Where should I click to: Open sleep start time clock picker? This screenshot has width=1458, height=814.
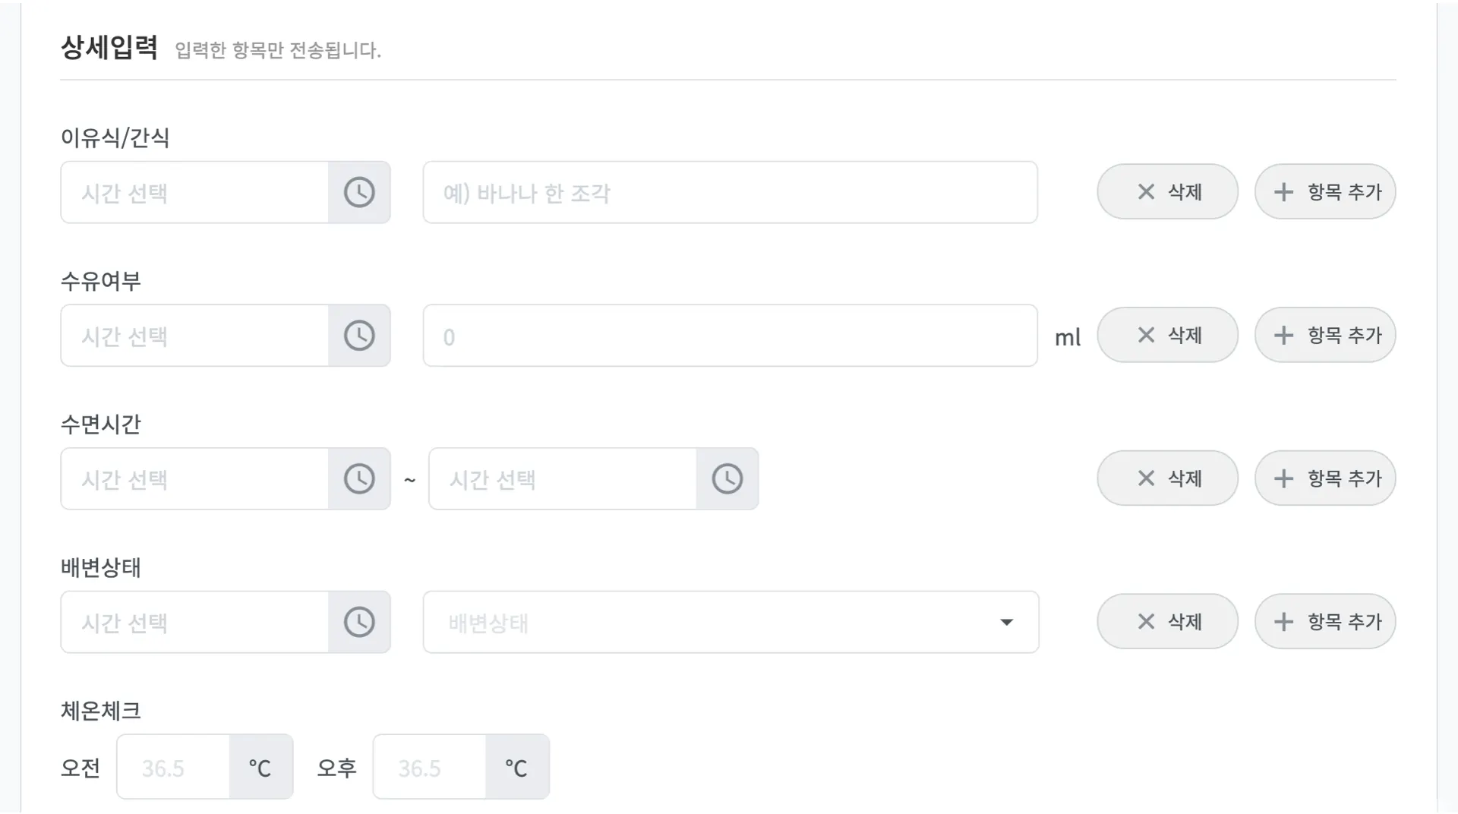point(359,478)
